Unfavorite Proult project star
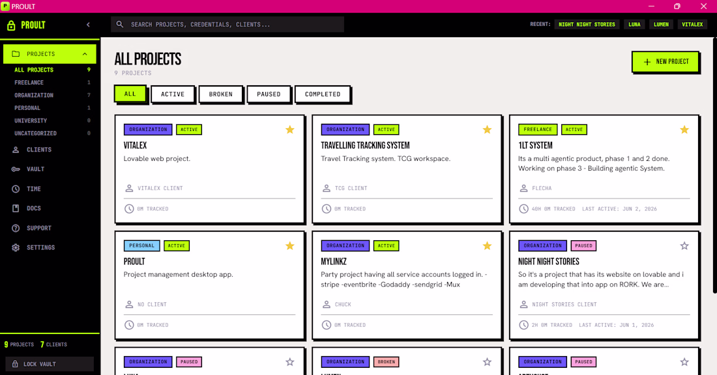 pos(290,245)
